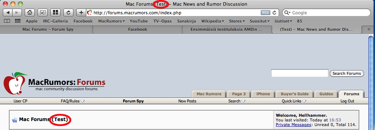Viewport: 375px width, 130px height.
Task: Open the Buyer's Guide site tab
Action: tap(295, 94)
